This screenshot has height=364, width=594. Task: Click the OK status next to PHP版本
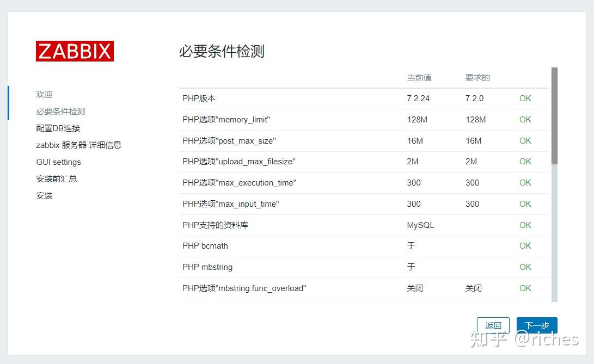[x=524, y=98]
